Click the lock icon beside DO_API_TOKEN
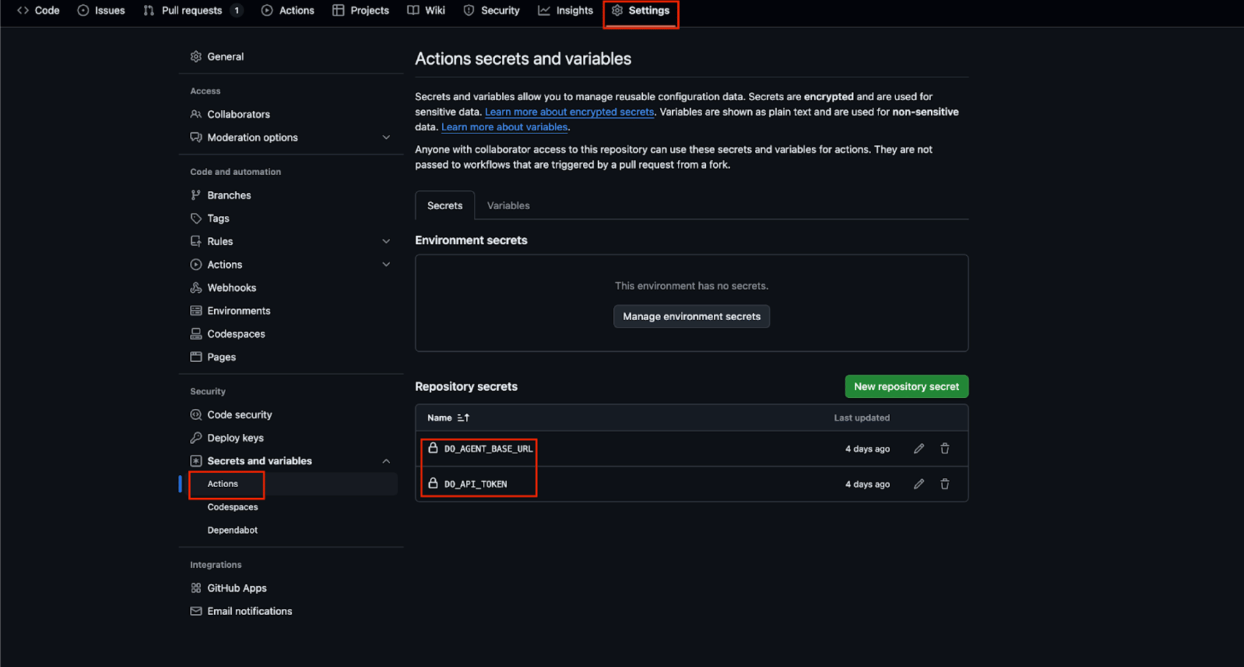Viewport: 1244px width, 667px height. click(433, 483)
